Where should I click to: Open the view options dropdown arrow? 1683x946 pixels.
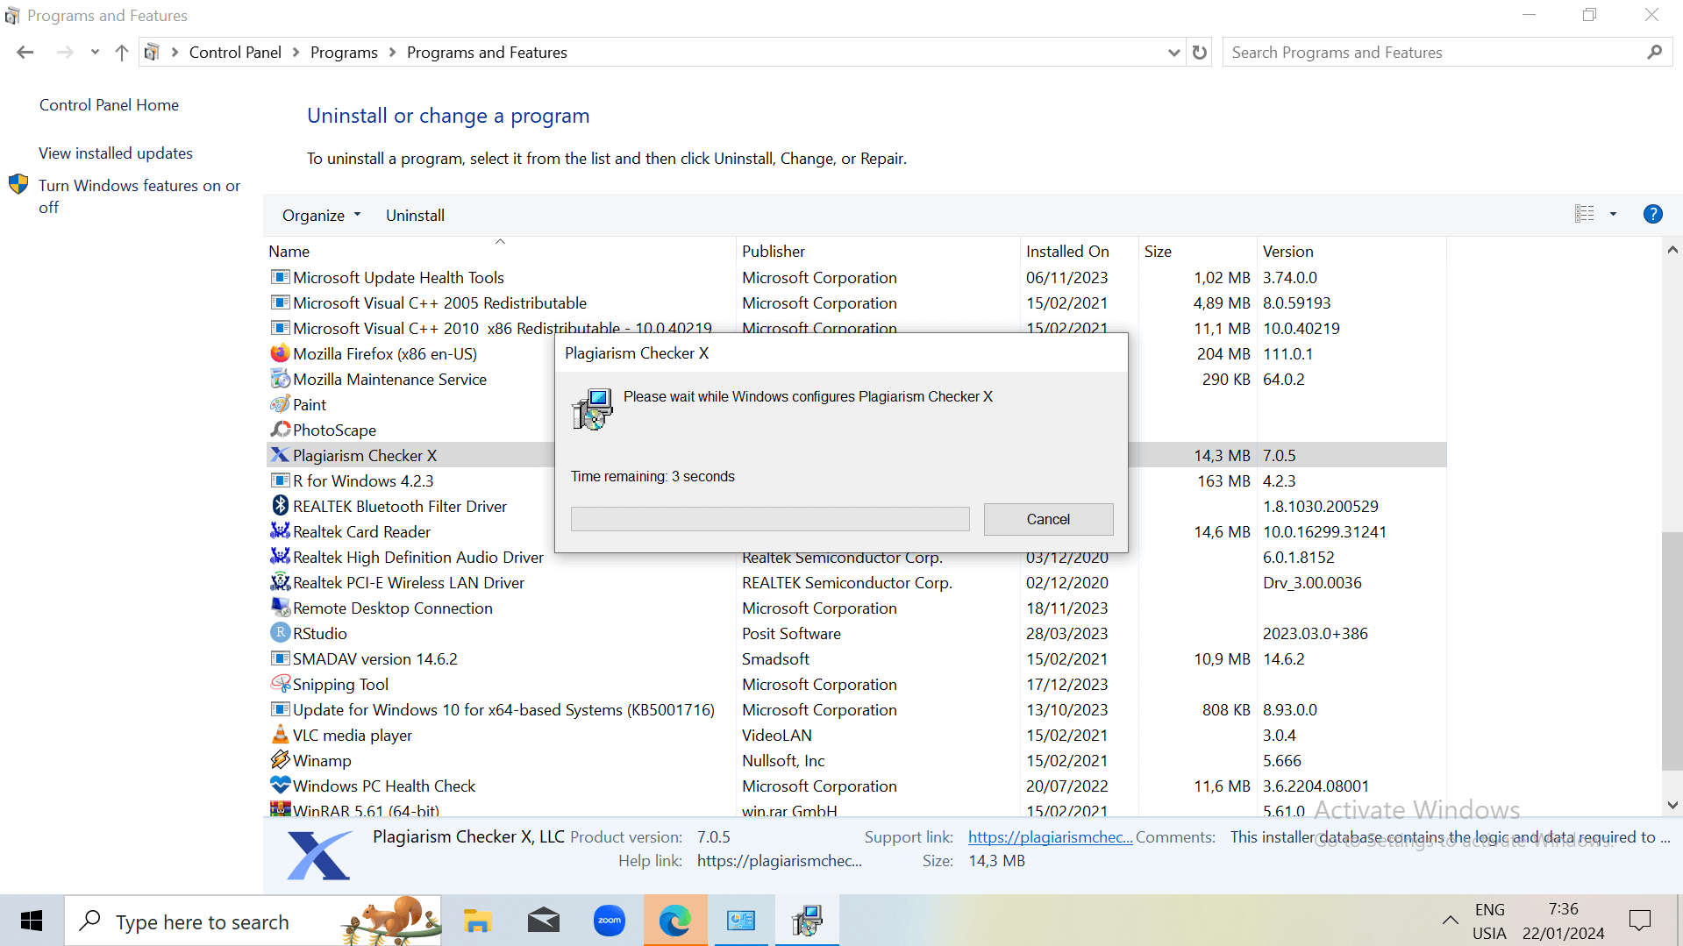[x=1613, y=214]
